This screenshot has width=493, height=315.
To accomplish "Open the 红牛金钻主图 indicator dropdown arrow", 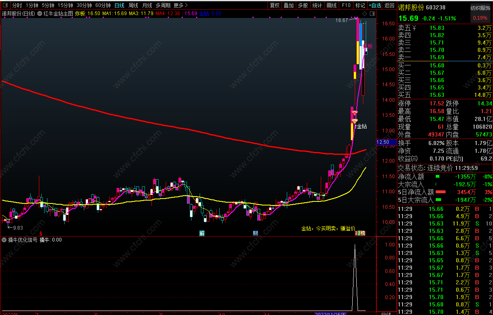I will tap(40, 13).
